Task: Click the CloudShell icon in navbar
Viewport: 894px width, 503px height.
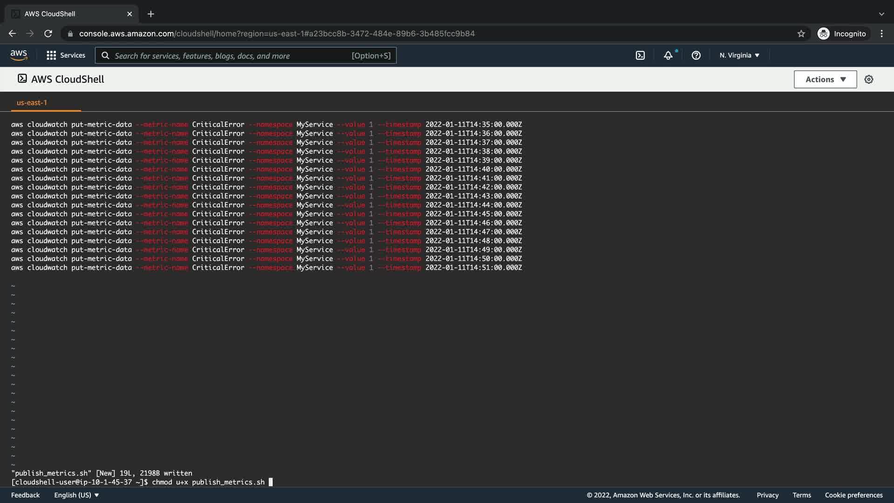Action: [x=640, y=55]
